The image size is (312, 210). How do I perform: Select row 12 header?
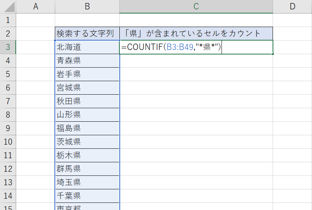pos(8,169)
